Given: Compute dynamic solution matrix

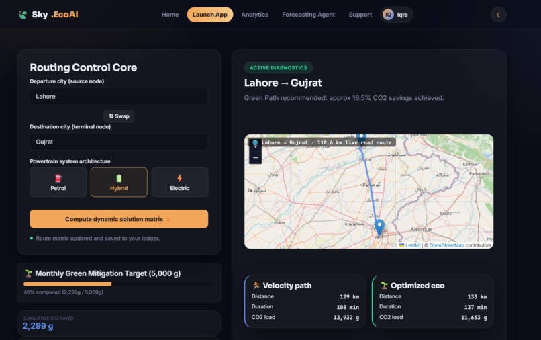Looking at the screenshot, I should tap(119, 219).
